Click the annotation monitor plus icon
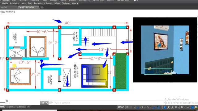Viewport: 198px width, 111px height. click(188, 107)
